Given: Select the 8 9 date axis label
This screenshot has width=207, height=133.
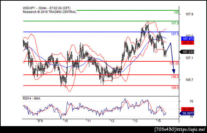Looking at the screenshot, I should (40, 121).
